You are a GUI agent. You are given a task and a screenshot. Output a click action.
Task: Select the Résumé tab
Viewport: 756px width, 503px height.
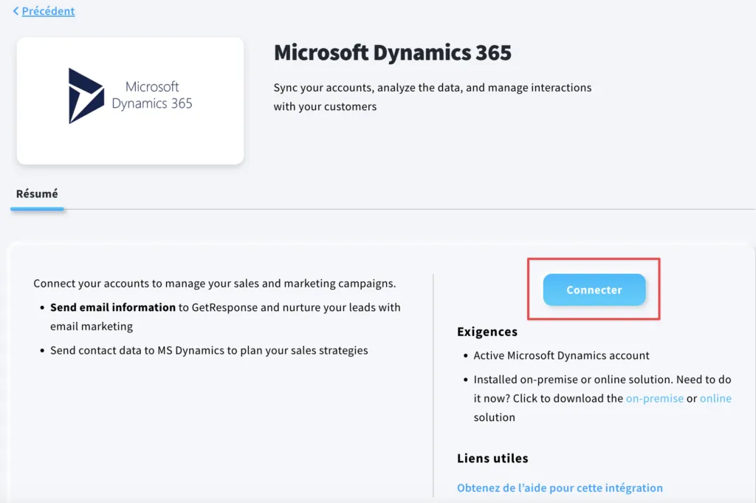point(37,194)
